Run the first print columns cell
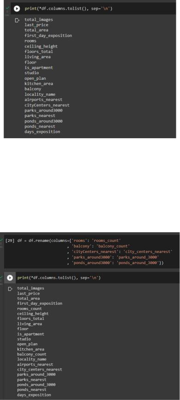Screen dimensions: 180x400 [x=17, y=9]
